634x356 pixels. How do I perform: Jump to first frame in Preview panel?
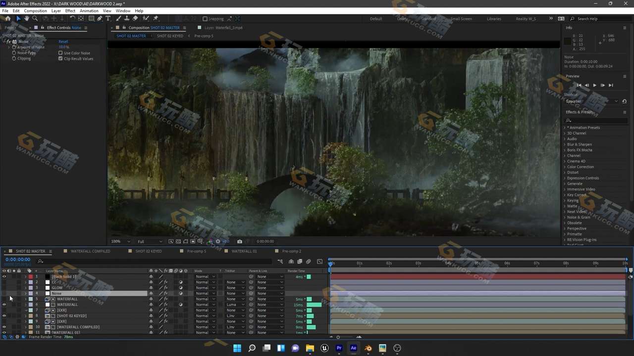(x=579, y=85)
